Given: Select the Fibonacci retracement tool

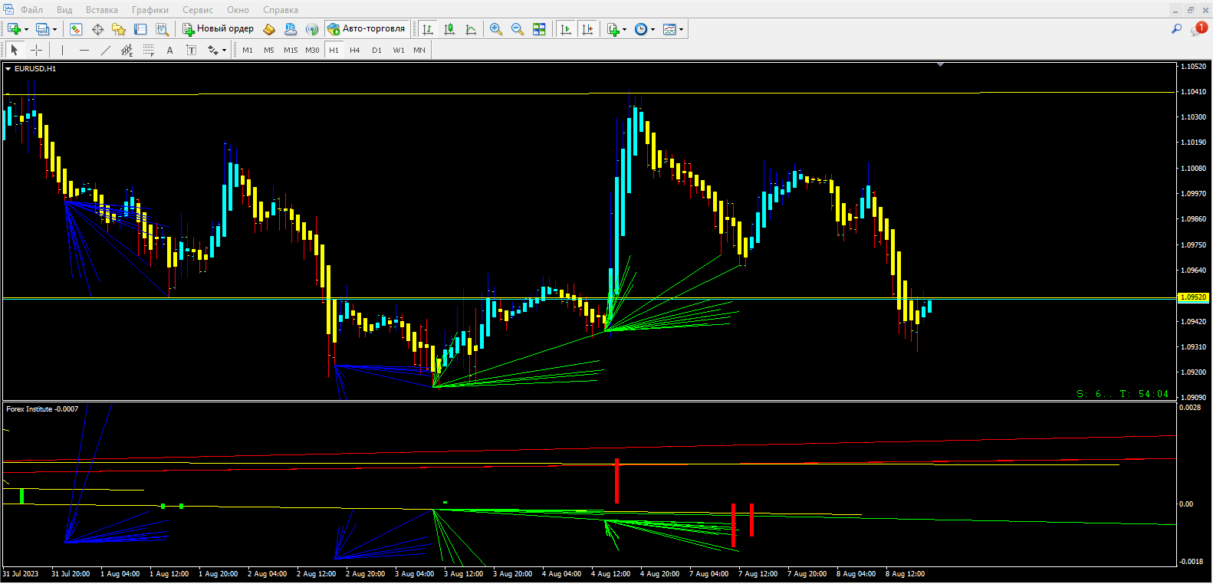Looking at the screenshot, I should click(149, 50).
